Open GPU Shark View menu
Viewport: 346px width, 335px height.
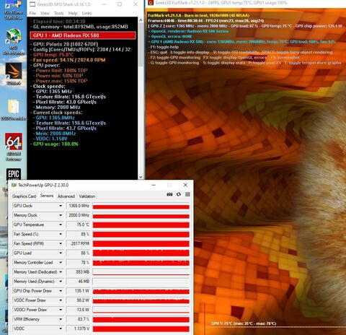point(45,13)
